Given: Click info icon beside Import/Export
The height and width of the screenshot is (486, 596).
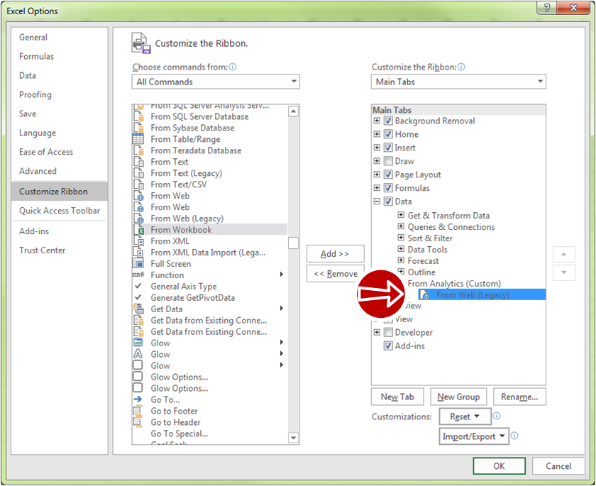Looking at the screenshot, I should pos(514,436).
